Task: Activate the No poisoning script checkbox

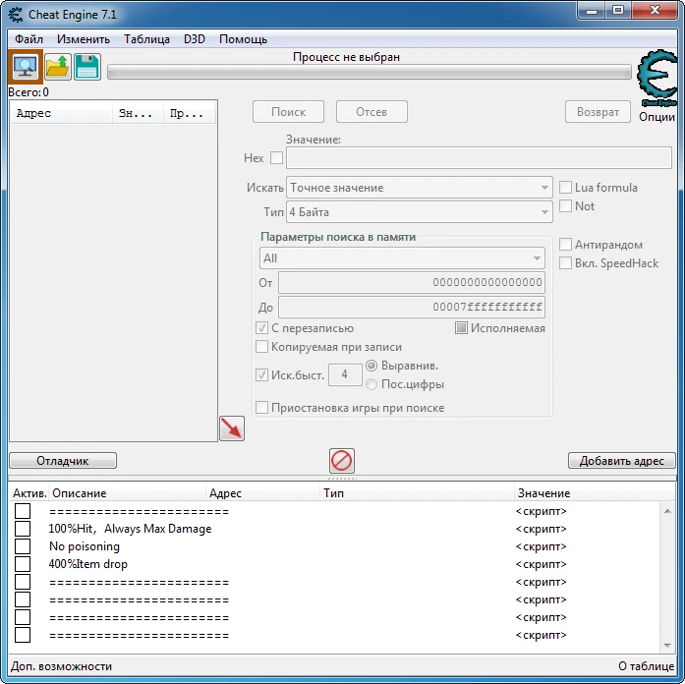Action: click(23, 546)
